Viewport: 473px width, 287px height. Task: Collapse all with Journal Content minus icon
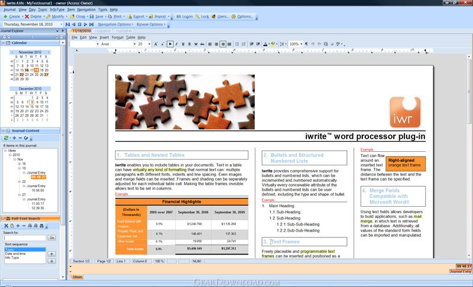20,138
